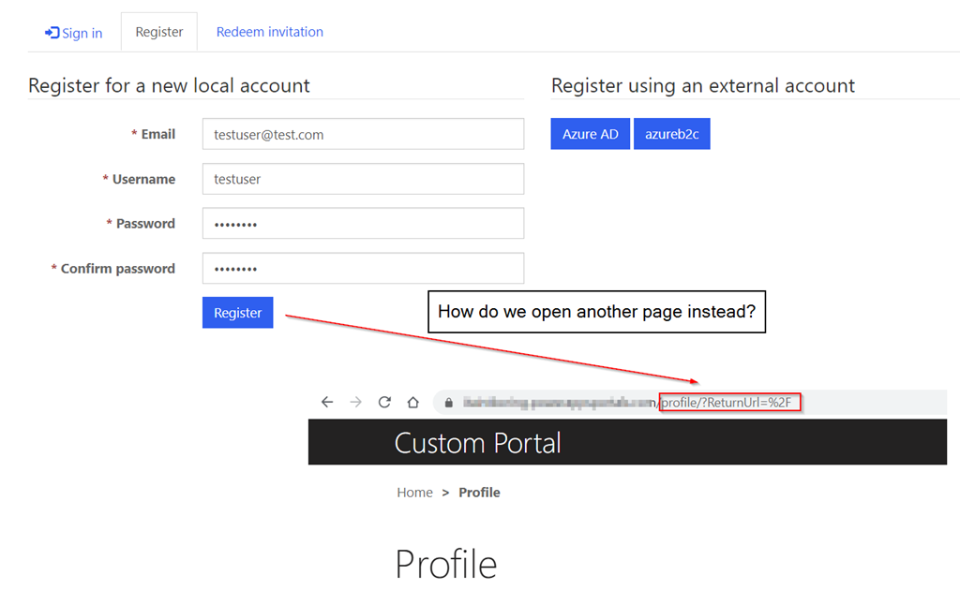
Task: Register using the Azure AD button
Action: (x=591, y=134)
